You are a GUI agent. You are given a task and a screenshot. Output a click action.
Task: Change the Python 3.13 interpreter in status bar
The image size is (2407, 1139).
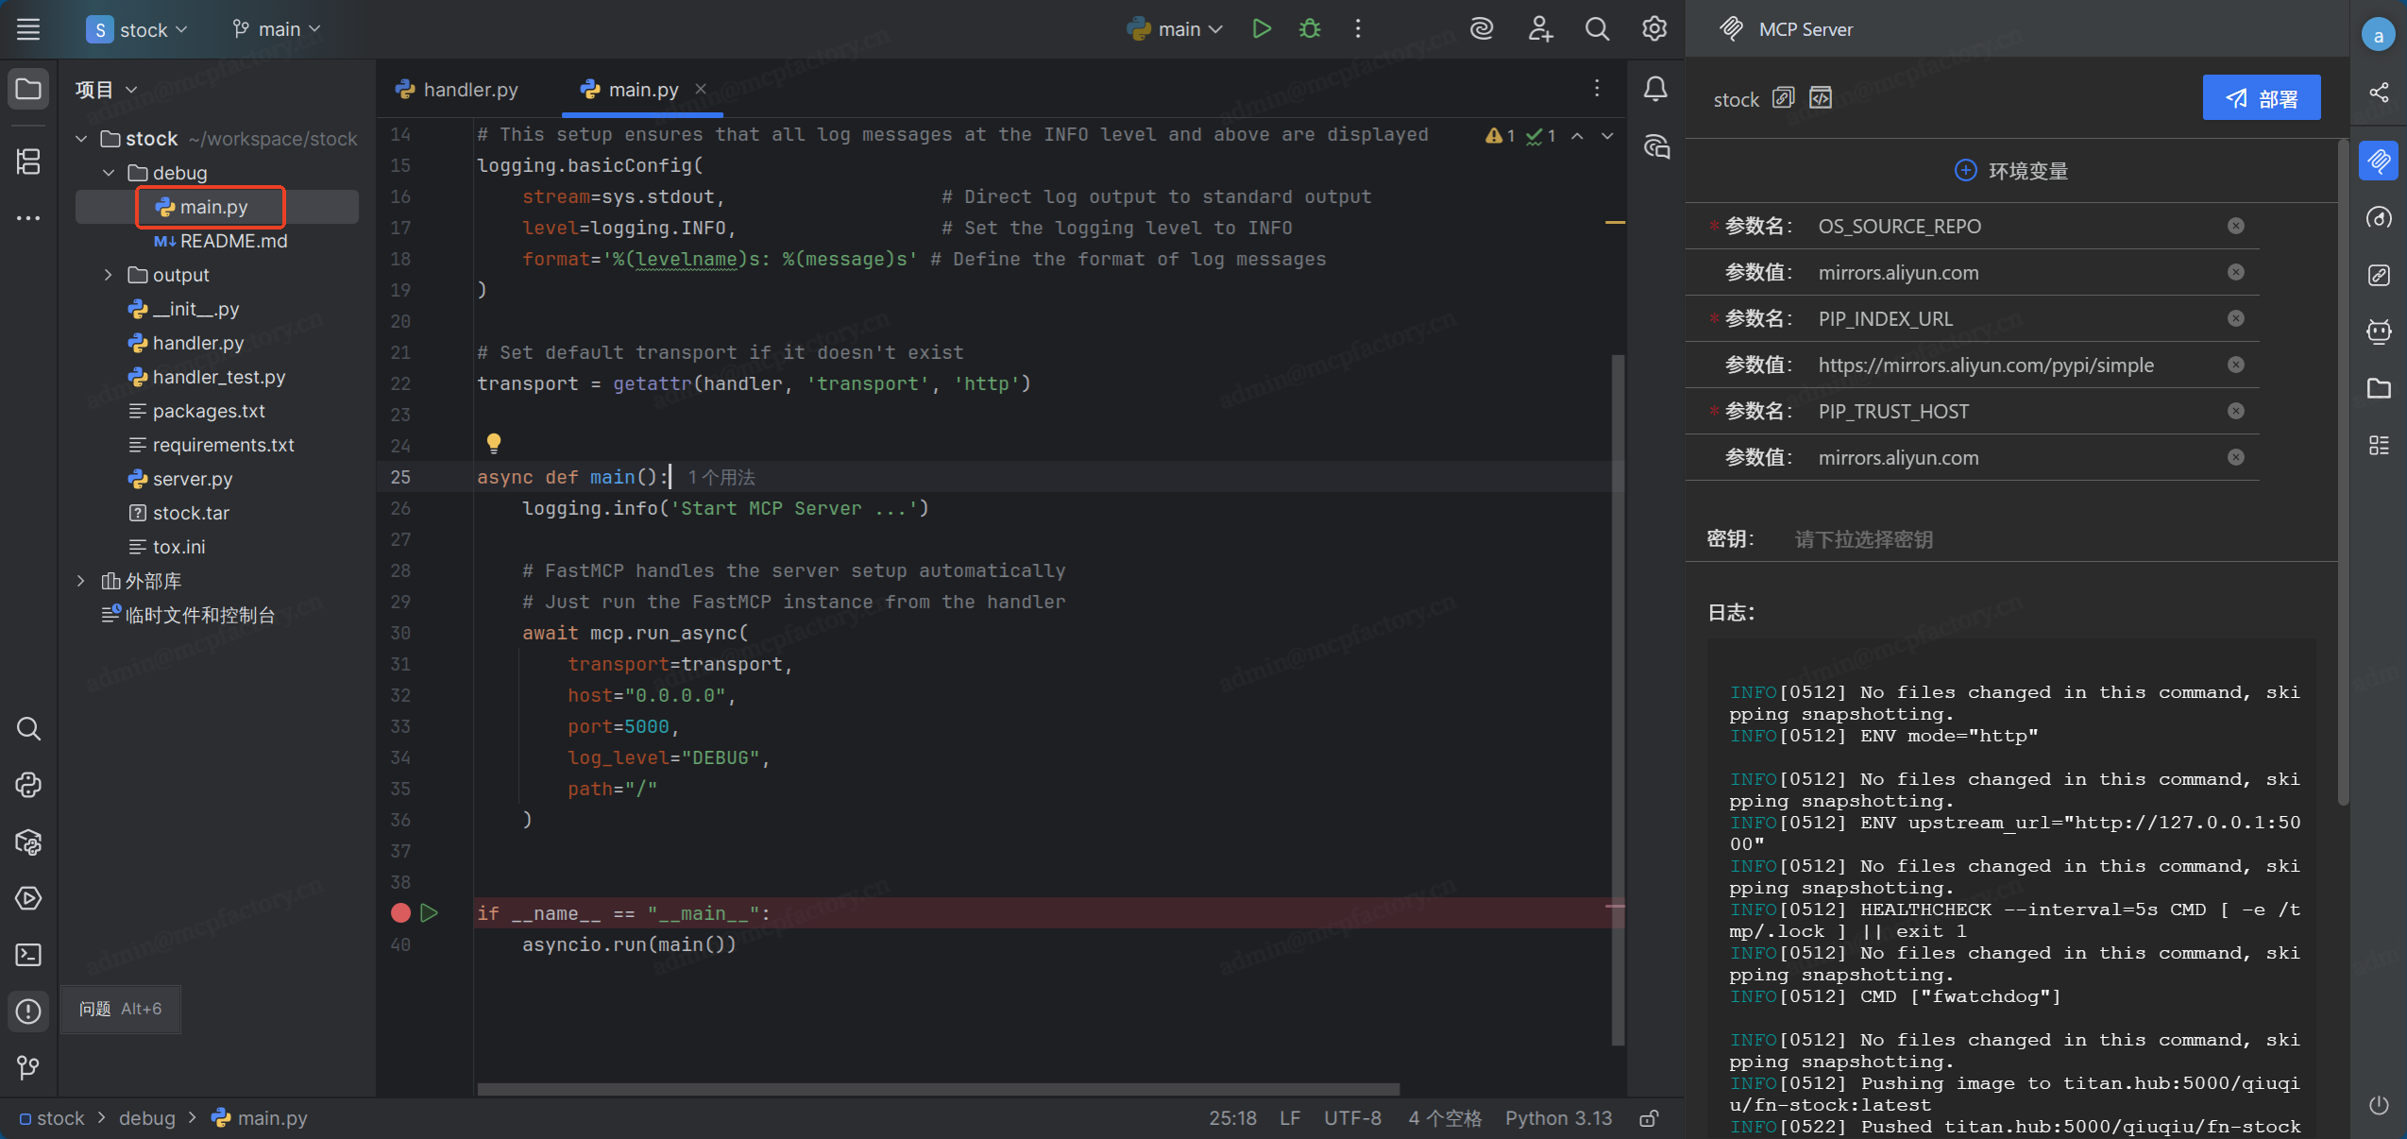pyautogui.click(x=1558, y=1118)
